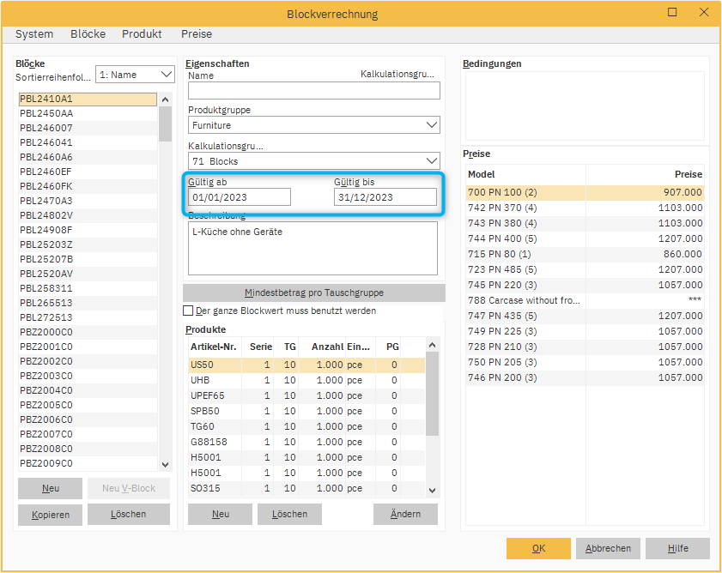Screen dimensions: 722x573
Task: Open the Preise menu
Action: [197, 34]
